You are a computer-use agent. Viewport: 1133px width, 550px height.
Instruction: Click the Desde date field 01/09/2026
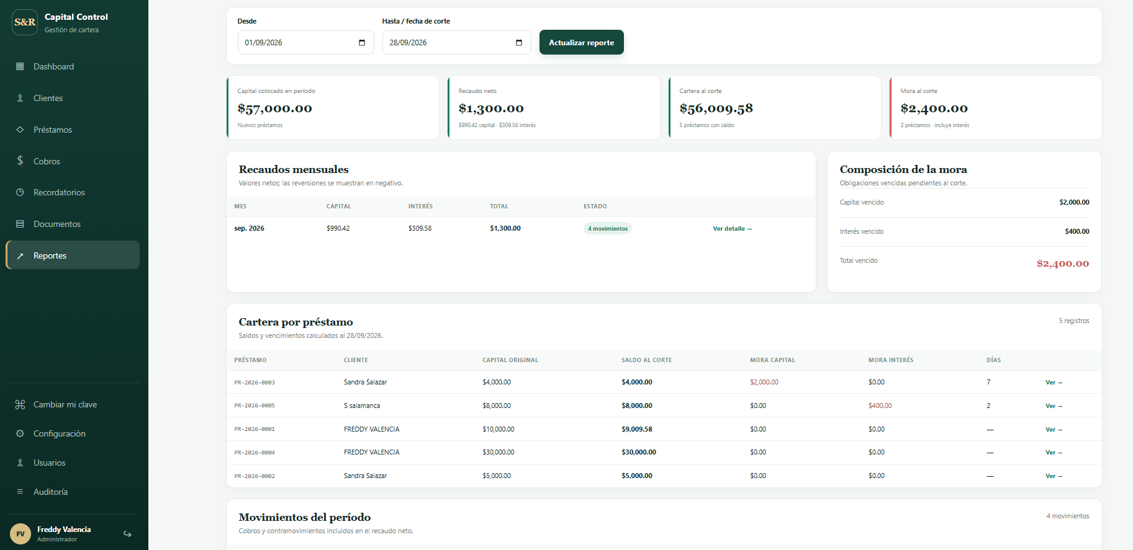pos(305,43)
